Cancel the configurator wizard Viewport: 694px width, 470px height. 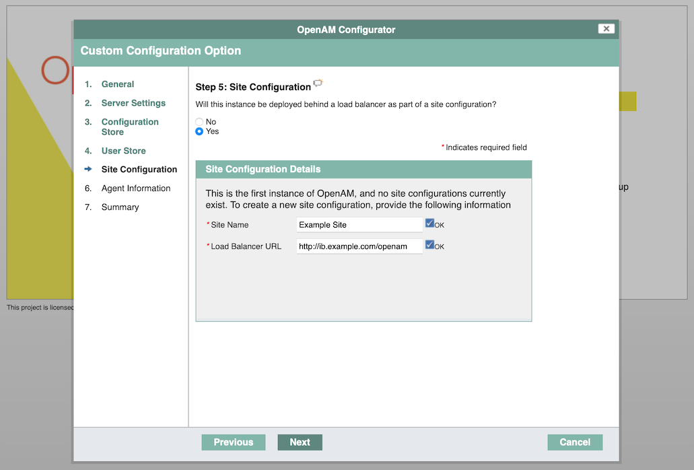(574, 442)
